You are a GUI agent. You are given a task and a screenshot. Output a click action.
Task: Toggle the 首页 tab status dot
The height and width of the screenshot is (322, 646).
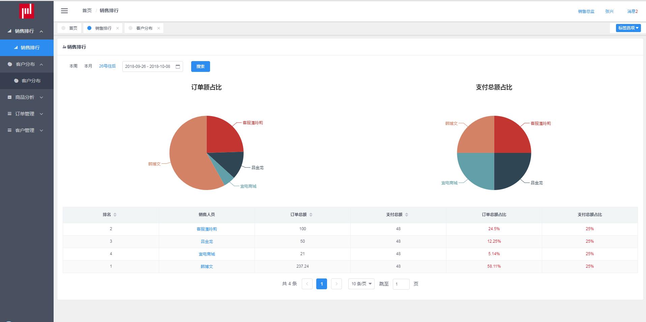(63, 28)
